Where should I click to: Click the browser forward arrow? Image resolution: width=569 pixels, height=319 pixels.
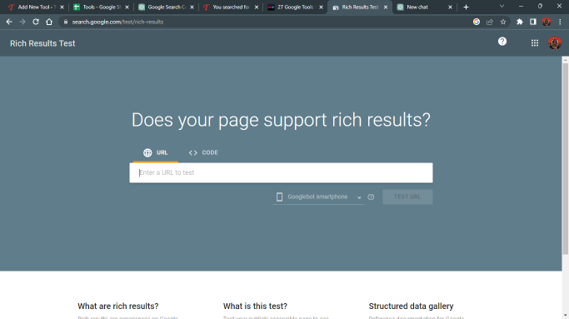point(22,22)
